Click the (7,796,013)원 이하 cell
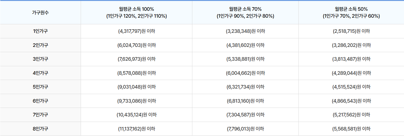 (245, 129)
